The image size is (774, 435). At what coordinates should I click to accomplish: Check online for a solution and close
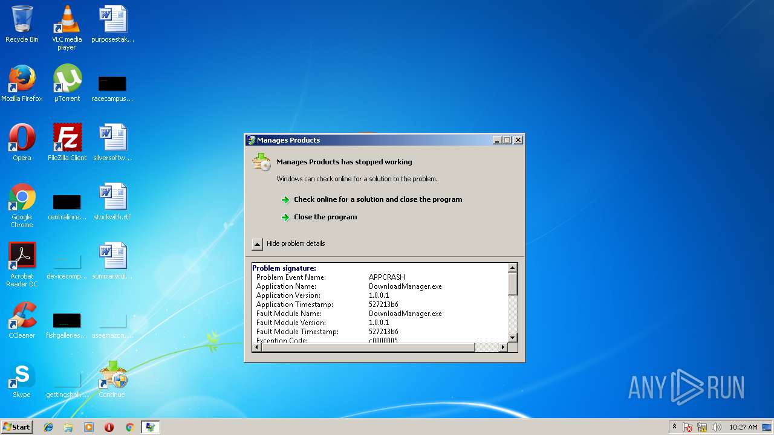coord(377,199)
